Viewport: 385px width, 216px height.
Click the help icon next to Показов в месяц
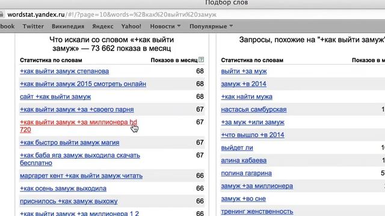pos(201,59)
